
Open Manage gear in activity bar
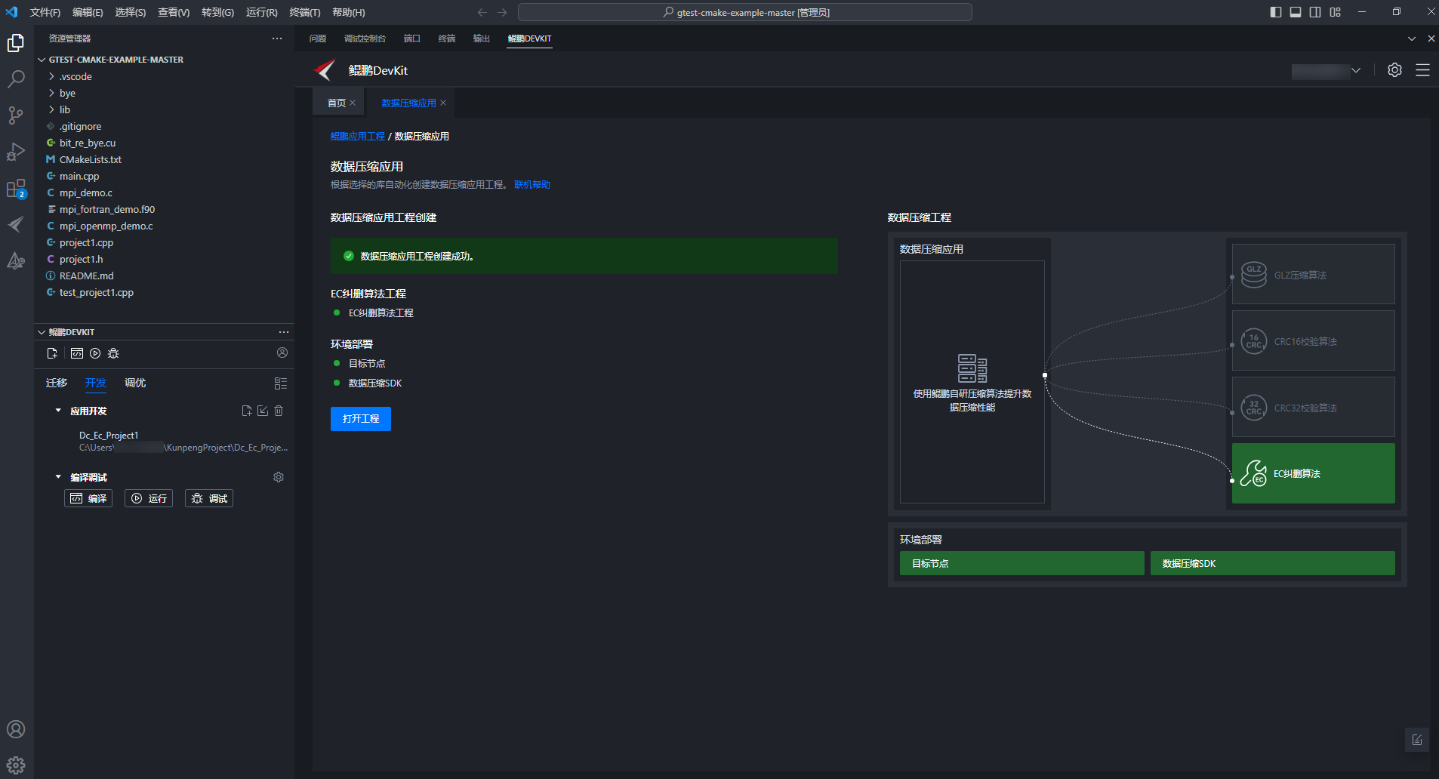click(x=16, y=765)
